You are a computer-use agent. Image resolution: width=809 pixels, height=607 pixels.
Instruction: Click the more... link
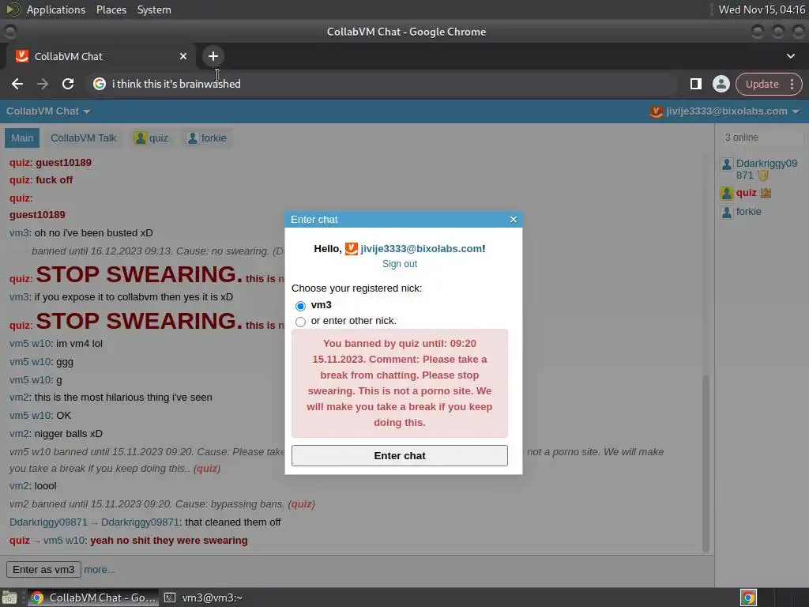100,570
